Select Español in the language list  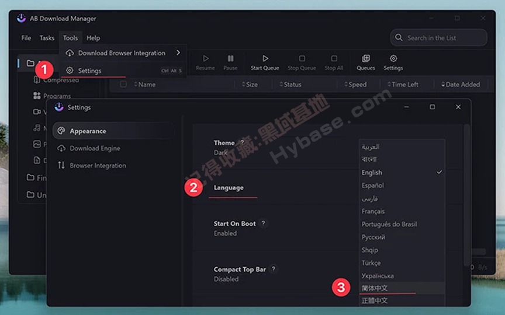(x=402, y=185)
